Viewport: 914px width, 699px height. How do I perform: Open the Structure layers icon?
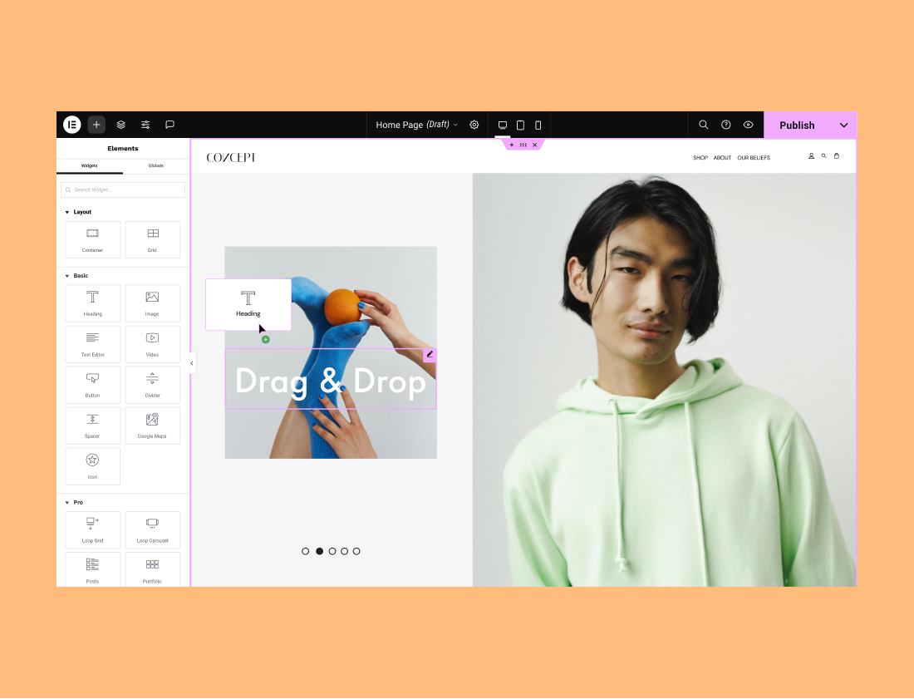[x=121, y=125]
